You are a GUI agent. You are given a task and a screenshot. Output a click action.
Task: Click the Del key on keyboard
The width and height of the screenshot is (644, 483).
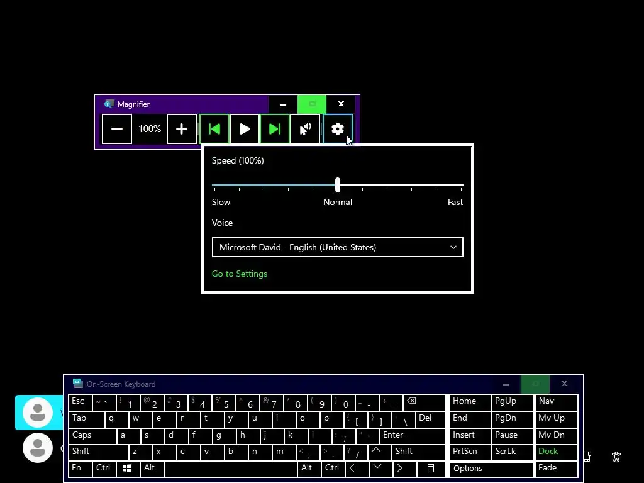click(430, 419)
